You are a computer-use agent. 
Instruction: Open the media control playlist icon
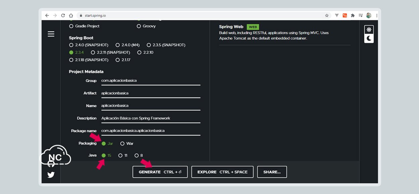tap(361, 15)
